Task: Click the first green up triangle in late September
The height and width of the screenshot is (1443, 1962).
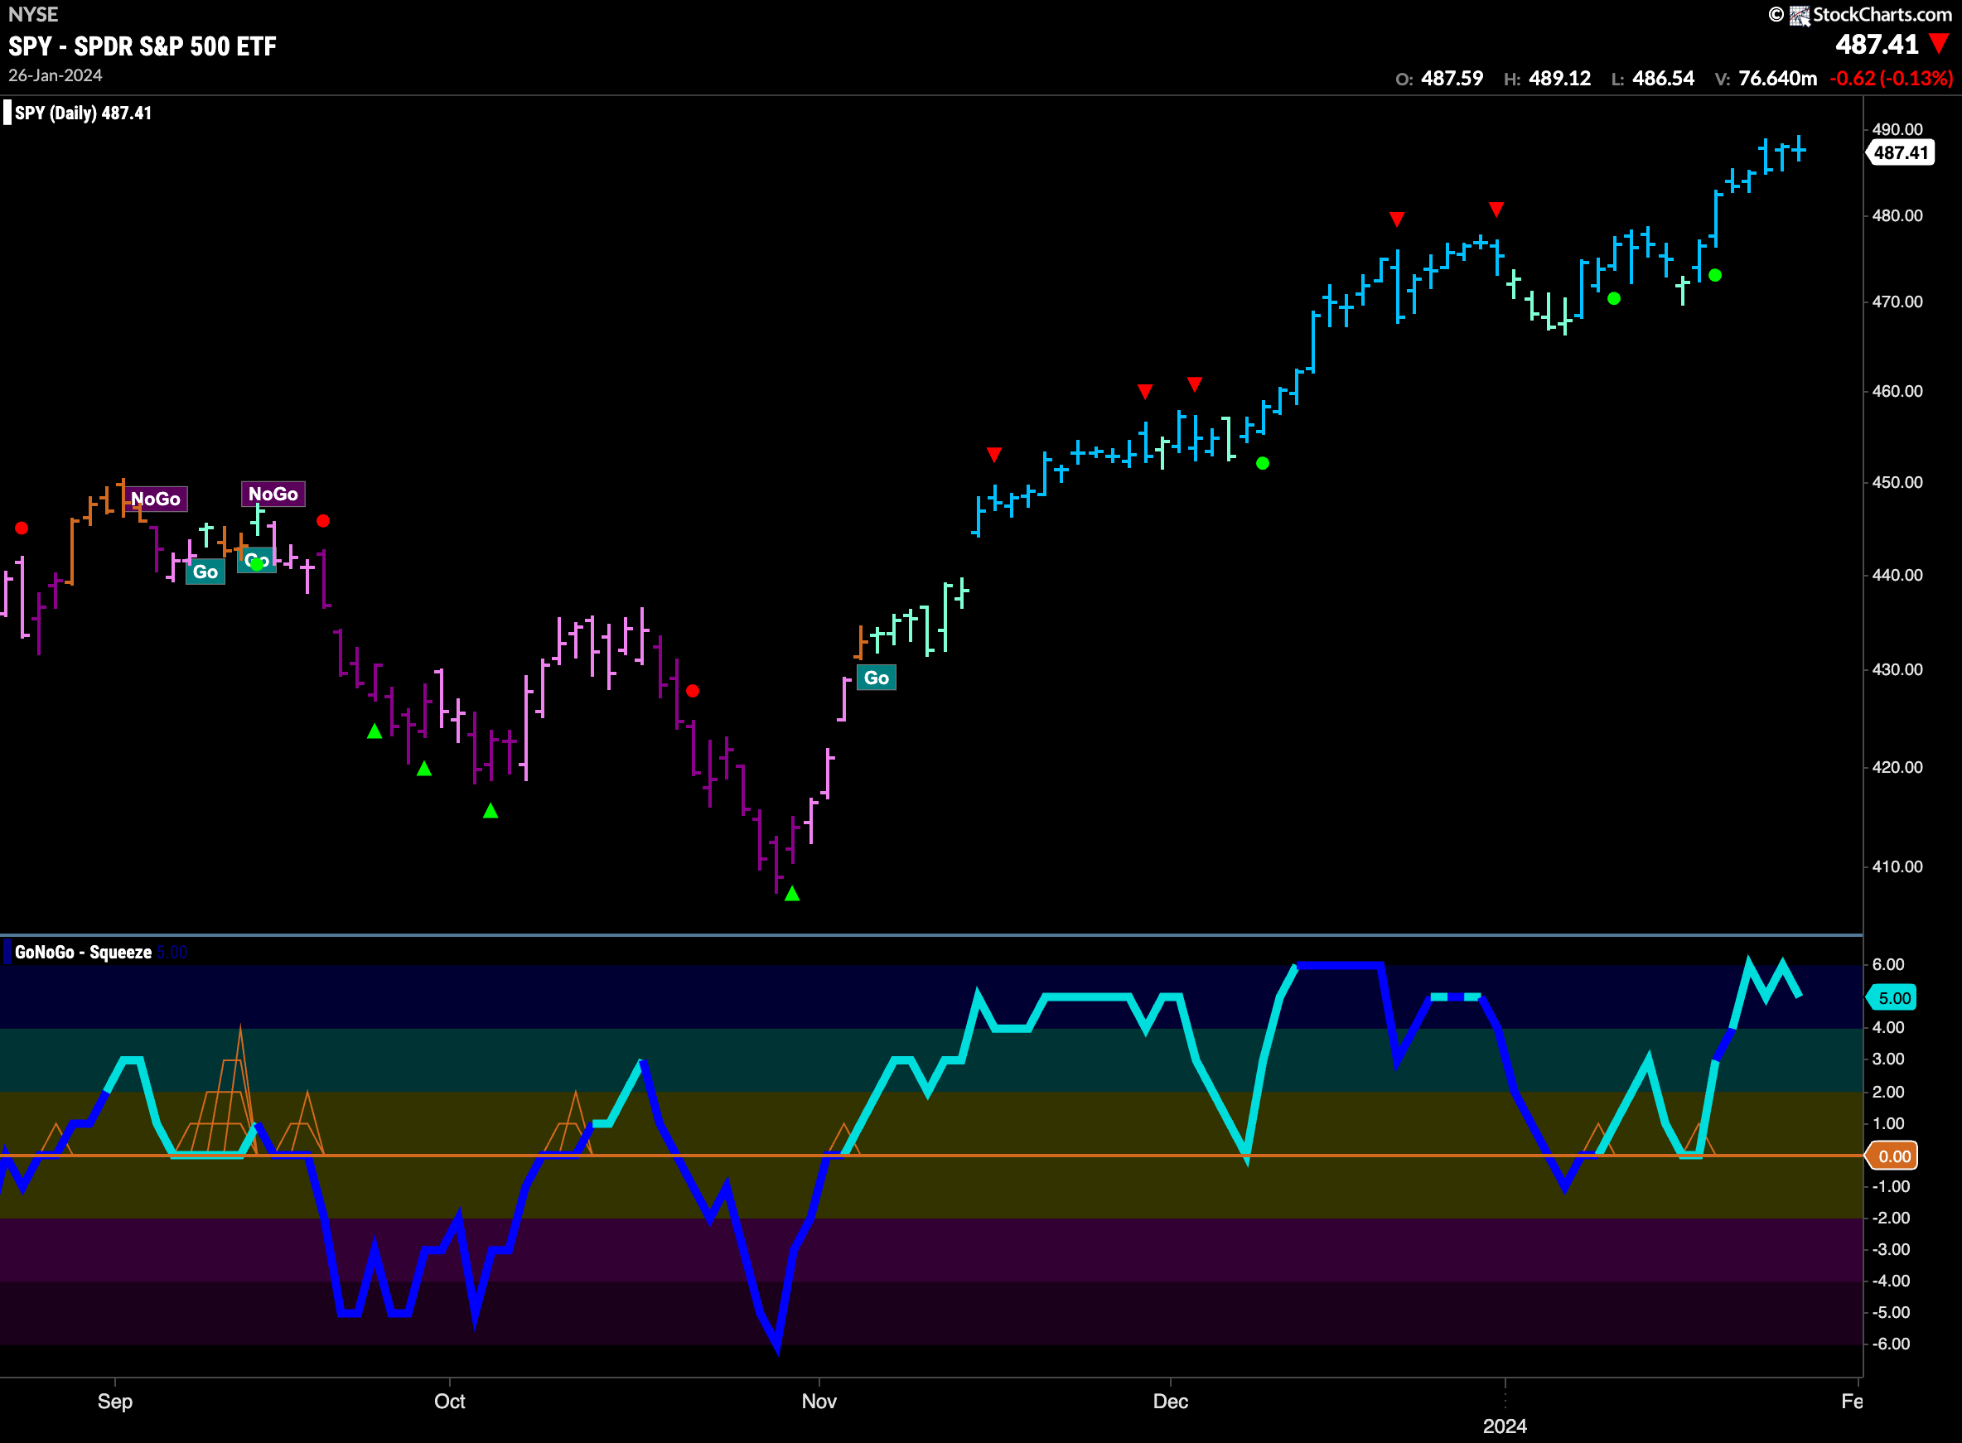Action: (374, 731)
